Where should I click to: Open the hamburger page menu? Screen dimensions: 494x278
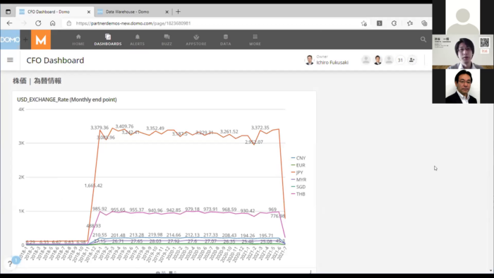[10, 60]
